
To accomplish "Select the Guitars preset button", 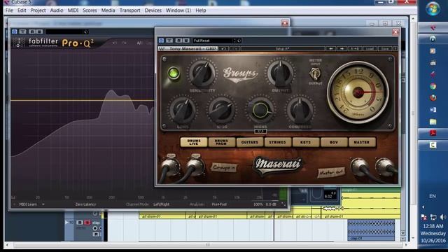I will (249, 142).
